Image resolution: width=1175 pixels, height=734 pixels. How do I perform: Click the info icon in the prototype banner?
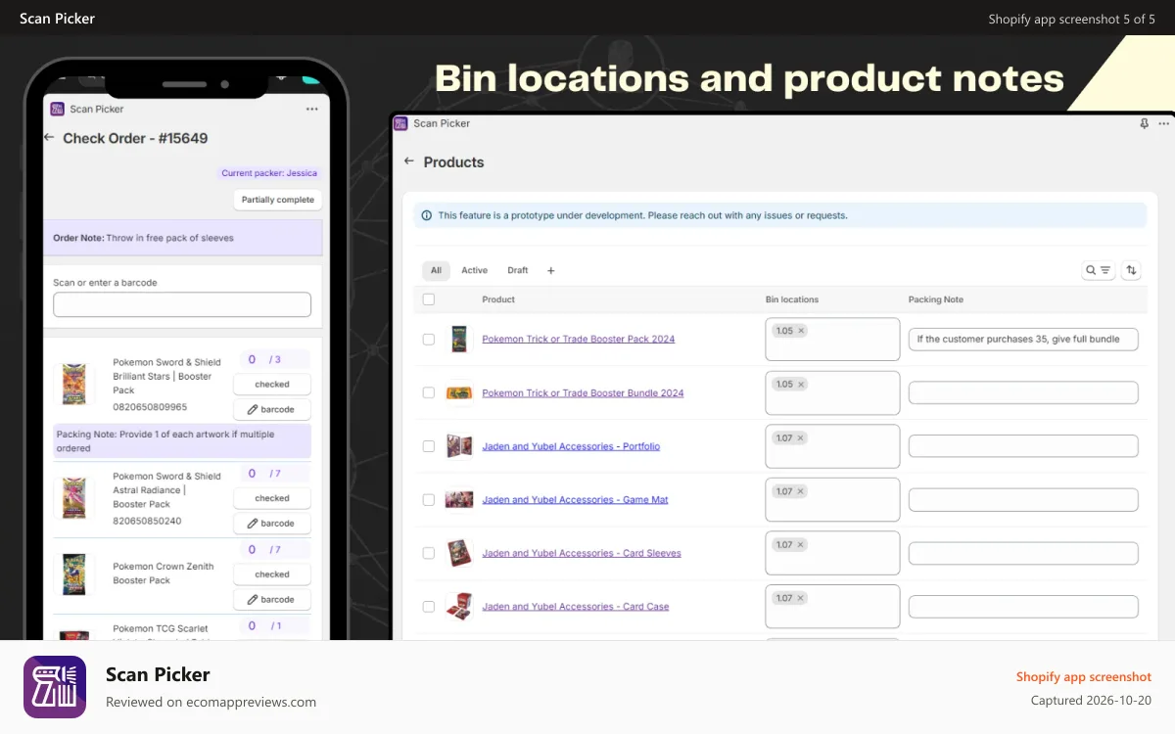426,215
